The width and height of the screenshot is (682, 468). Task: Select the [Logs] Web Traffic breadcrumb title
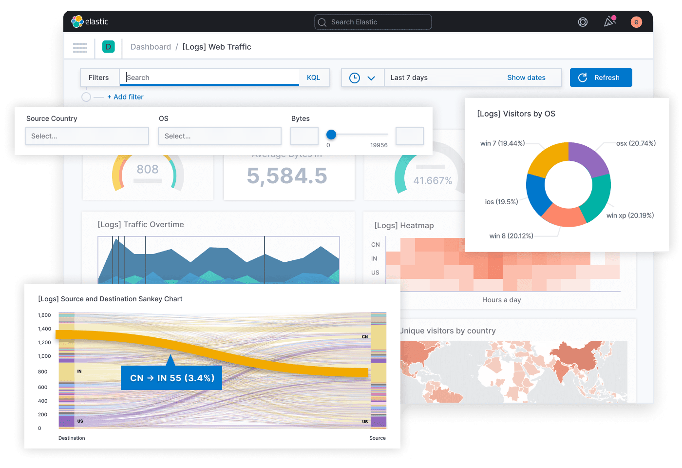pos(217,47)
